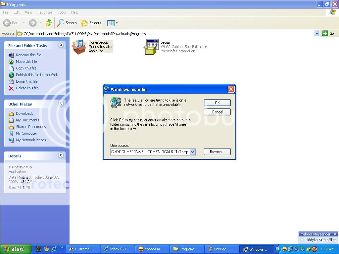339x254 pixels.
Task: Expand quick launch chevron
Action: point(62,248)
